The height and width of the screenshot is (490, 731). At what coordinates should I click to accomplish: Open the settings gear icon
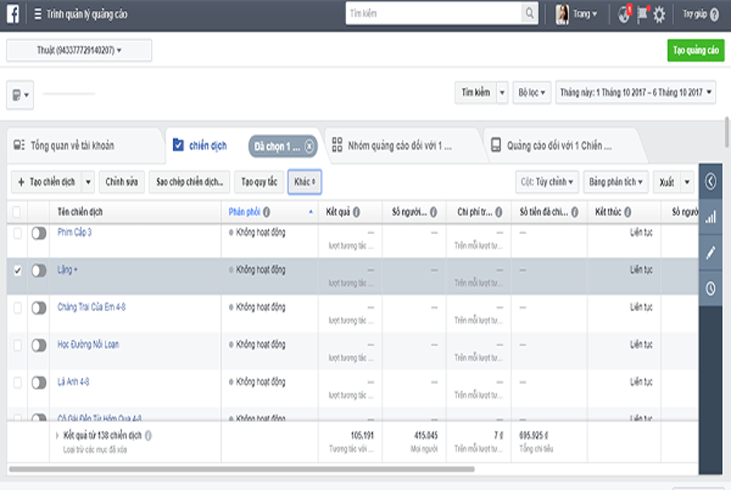[660, 15]
